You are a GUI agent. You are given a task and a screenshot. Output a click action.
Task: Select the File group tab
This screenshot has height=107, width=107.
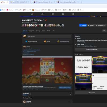coord(53,31)
